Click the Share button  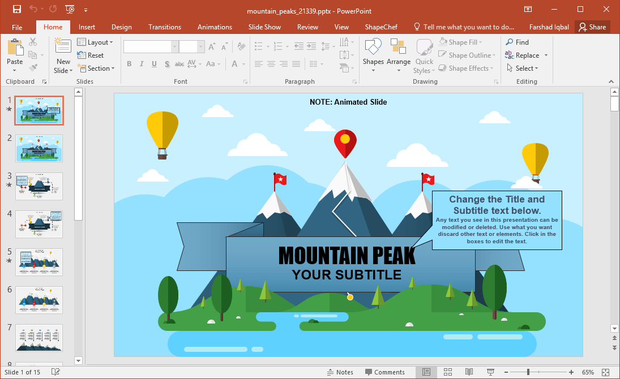pos(592,27)
